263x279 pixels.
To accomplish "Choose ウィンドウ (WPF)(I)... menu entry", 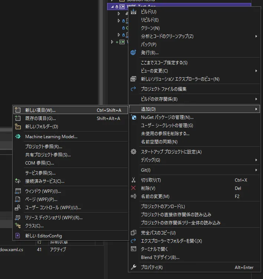I will pos(70,191).
